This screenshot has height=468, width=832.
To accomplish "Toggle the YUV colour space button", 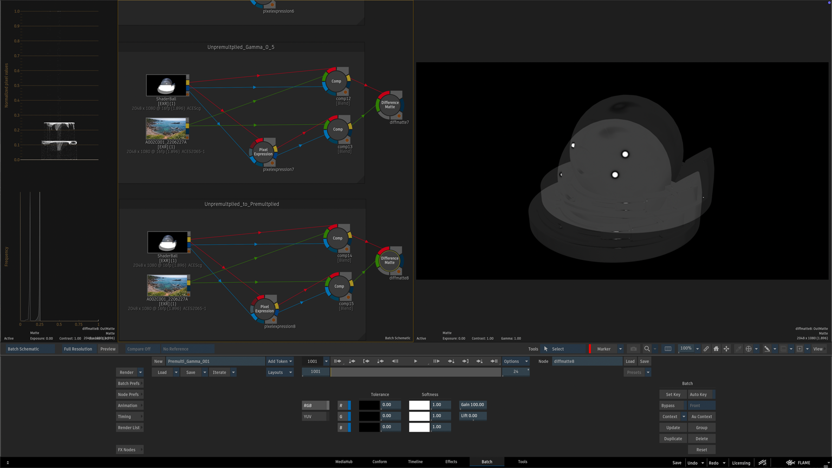I will (x=315, y=417).
